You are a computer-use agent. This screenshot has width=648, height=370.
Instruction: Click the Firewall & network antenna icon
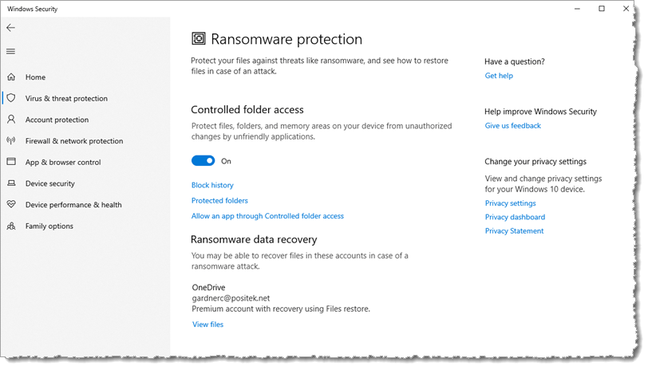pyautogui.click(x=11, y=141)
